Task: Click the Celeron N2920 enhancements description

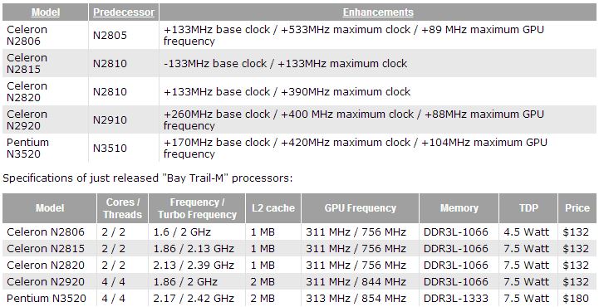Action: tap(354, 119)
